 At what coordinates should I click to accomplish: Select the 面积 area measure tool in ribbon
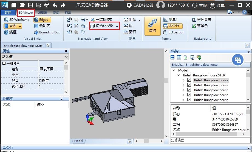pyautogui.click(x=130, y=32)
